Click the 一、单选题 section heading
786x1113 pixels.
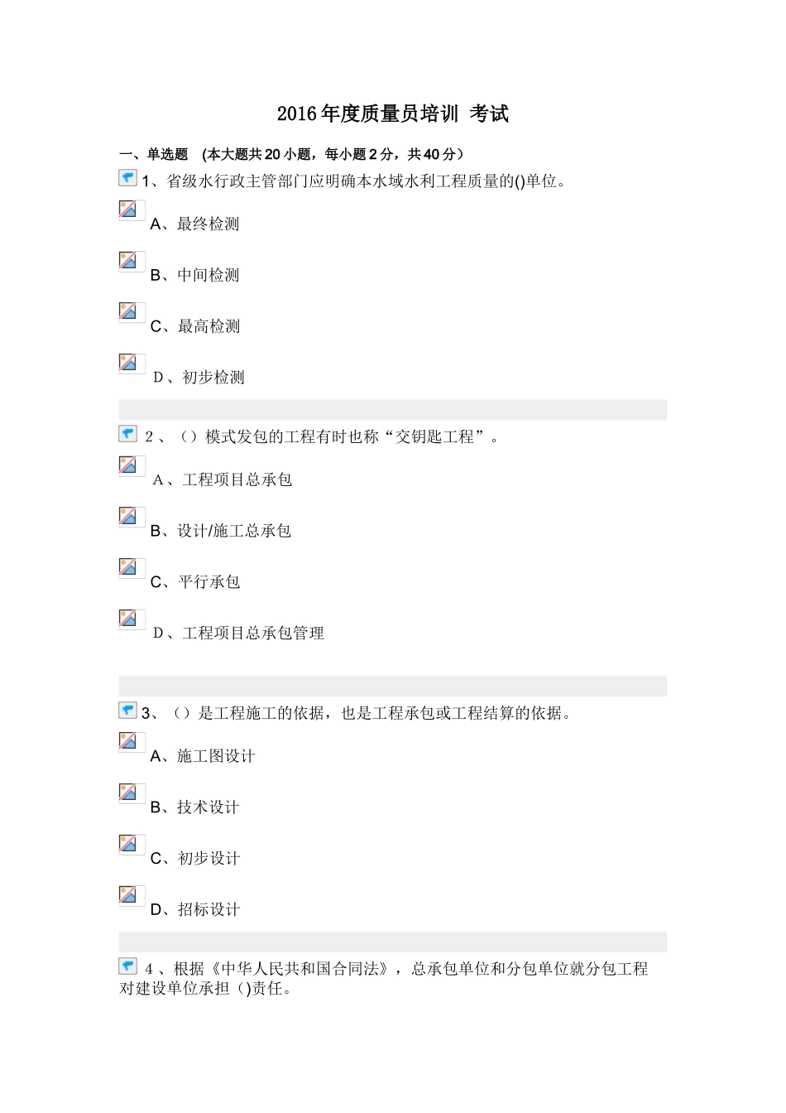coord(154,154)
